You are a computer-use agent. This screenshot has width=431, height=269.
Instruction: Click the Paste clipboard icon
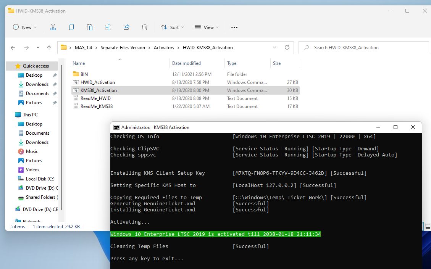pyautogui.click(x=90, y=27)
